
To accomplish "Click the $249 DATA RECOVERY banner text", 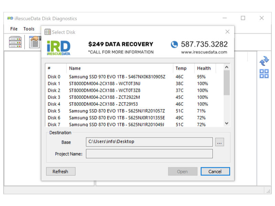I will coord(121,44).
